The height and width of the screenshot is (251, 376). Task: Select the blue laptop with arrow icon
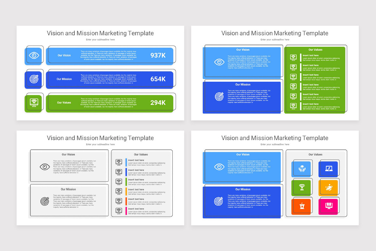click(328, 168)
